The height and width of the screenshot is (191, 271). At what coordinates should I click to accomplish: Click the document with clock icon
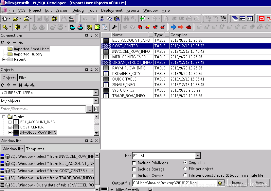click(105, 27)
